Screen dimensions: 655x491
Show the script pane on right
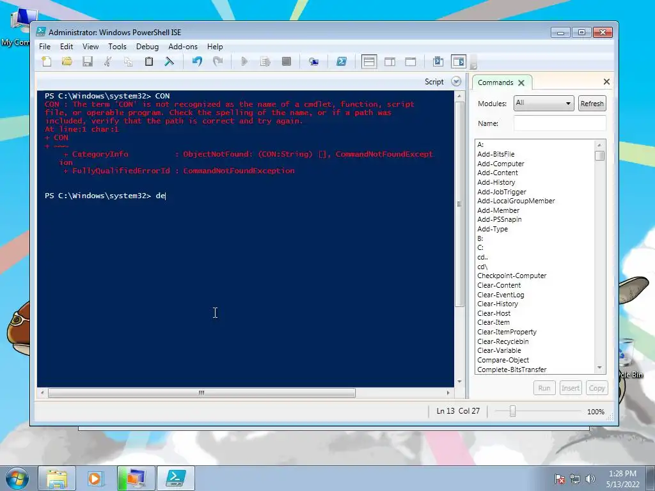click(x=390, y=62)
